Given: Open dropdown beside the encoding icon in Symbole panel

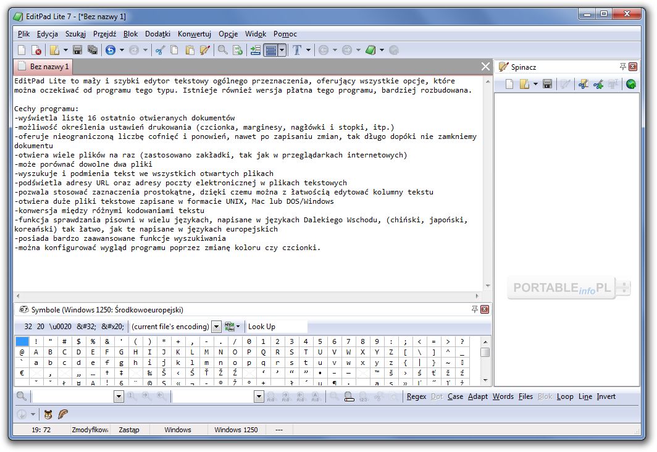Looking at the screenshot, I should (238, 326).
